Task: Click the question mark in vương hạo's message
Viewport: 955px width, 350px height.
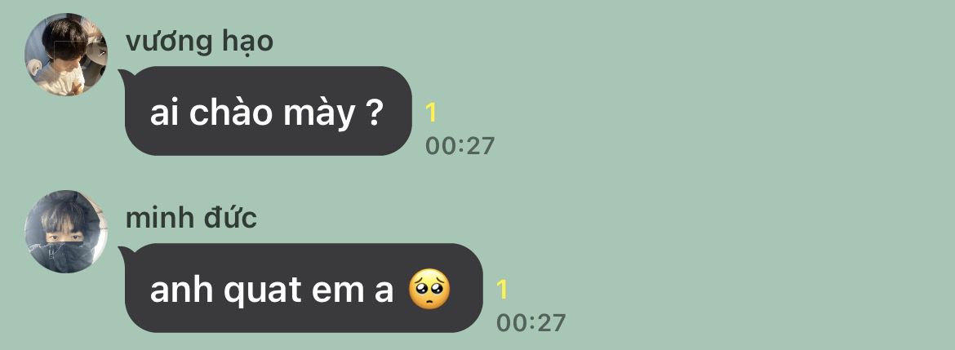Action: [x=375, y=113]
